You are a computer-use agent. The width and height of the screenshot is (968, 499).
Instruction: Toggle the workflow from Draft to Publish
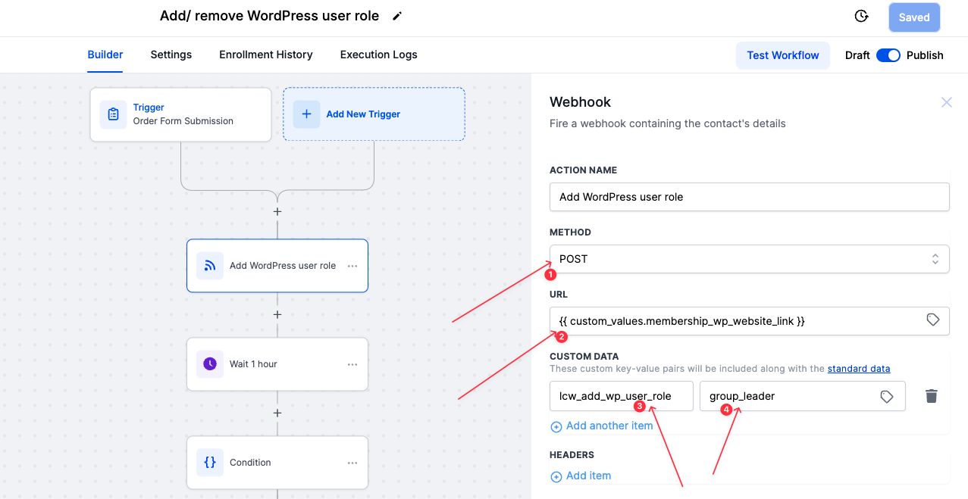(x=888, y=55)
